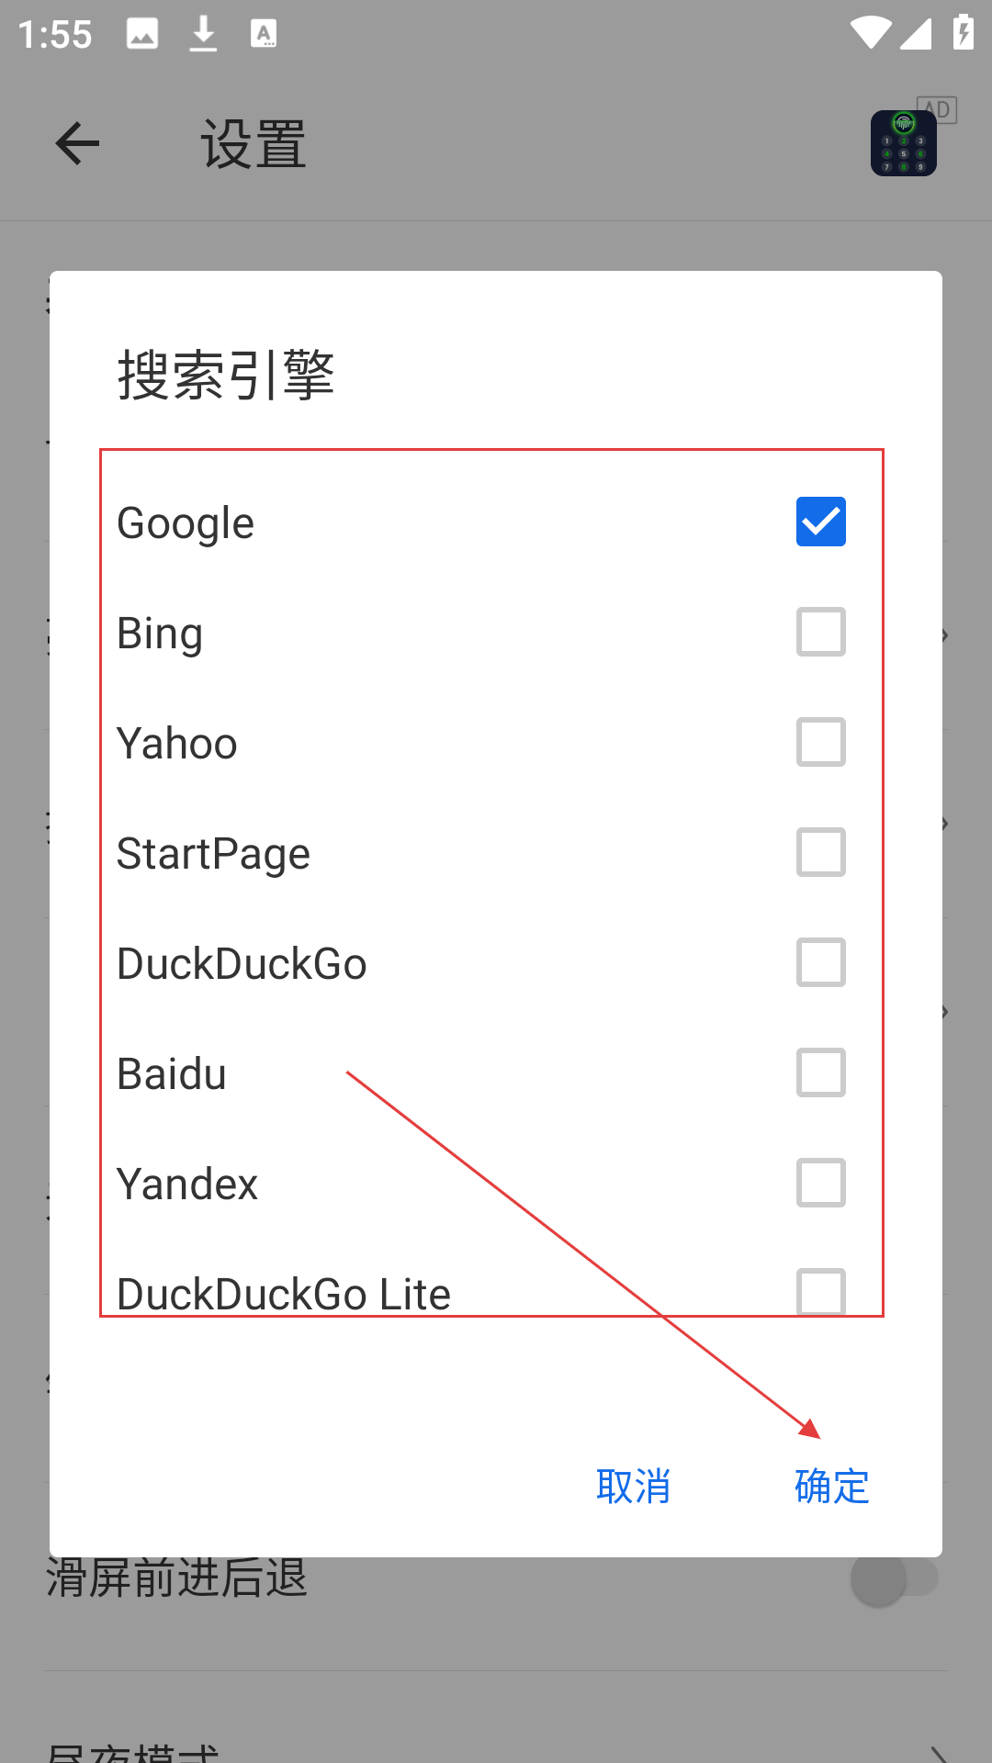Confirm with the 确定 button
Image resolution: width=992 pixels, height=1763 pixels.
coord(832,1486)
